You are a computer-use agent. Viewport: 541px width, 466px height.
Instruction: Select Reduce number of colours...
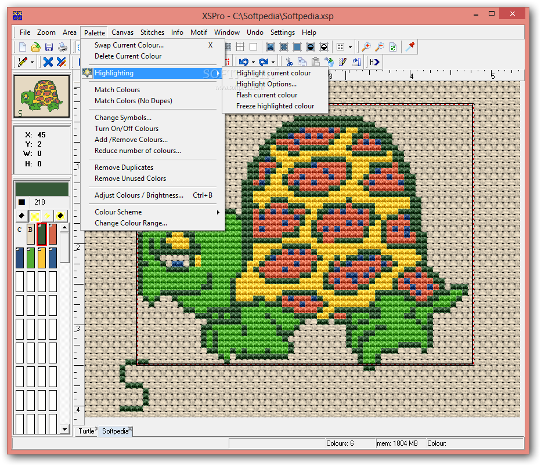[x=138, y=151]
